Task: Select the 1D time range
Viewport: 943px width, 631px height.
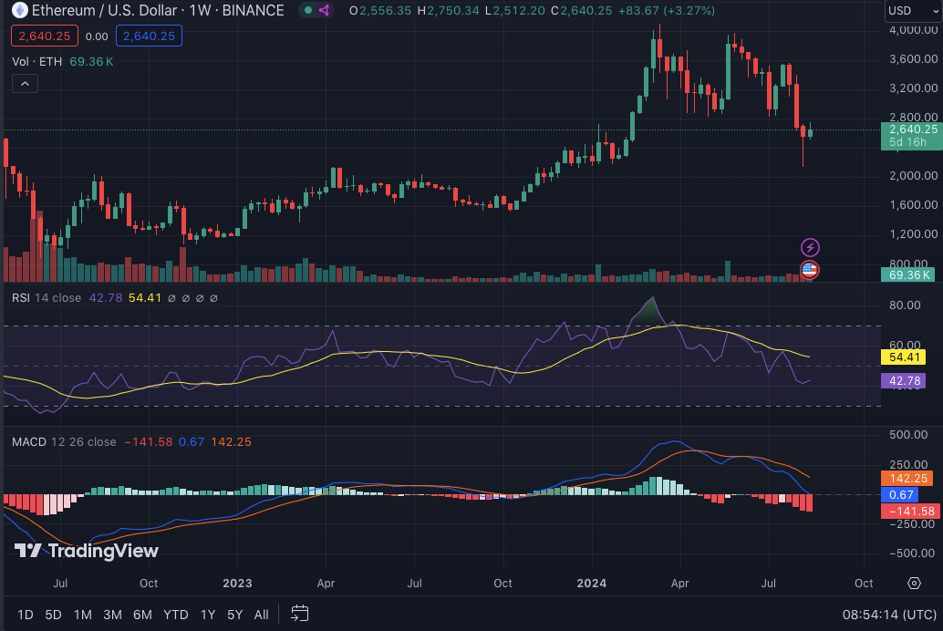Action: (x=26, y=615)
